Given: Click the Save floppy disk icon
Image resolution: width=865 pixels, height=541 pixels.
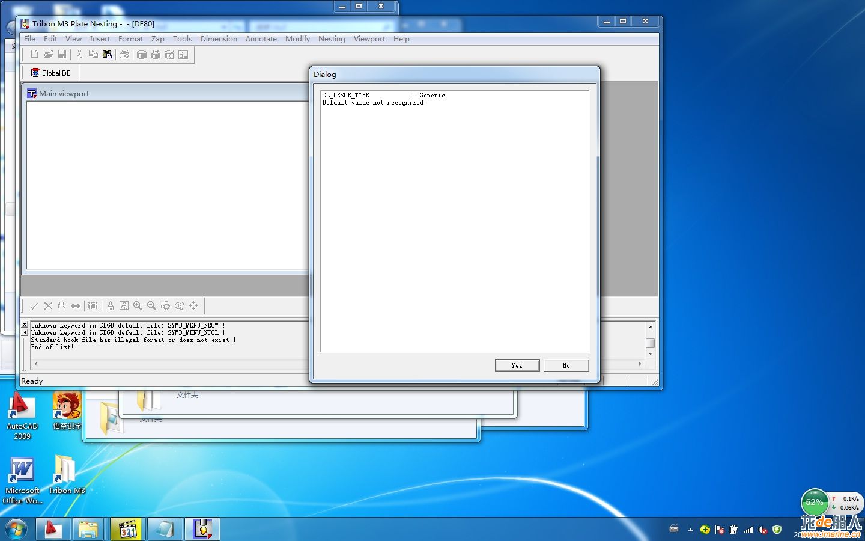Looking at the screenshot, I should click(x=62, y=54).
